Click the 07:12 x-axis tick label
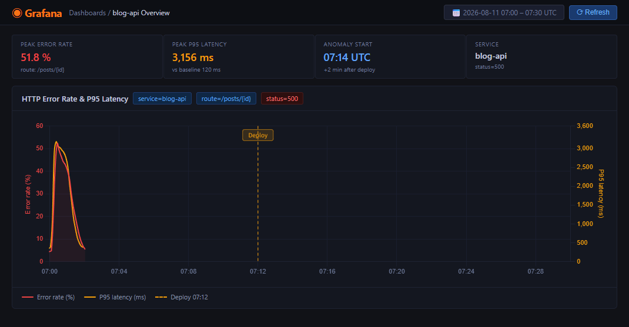 click(258, 271)
